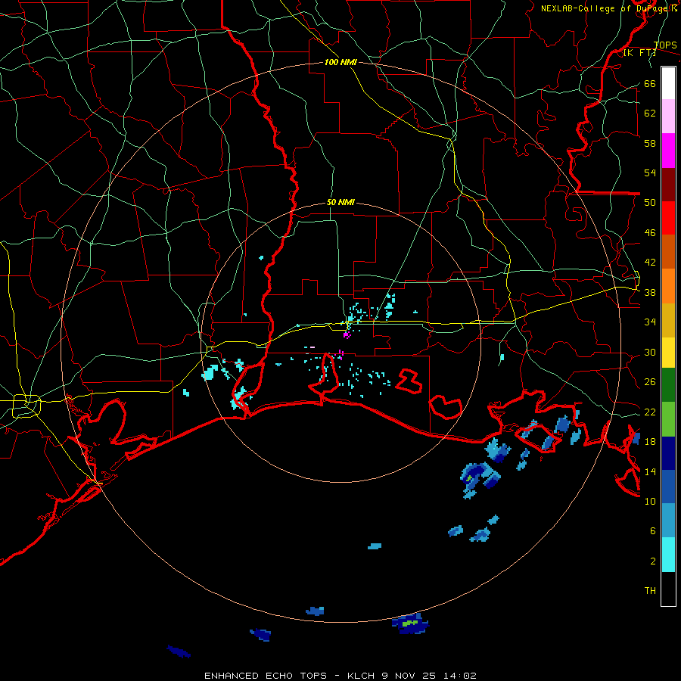Click the dark red 50-54 legend swatch
This screenshot has height=681, width=681.
(668, 184)
